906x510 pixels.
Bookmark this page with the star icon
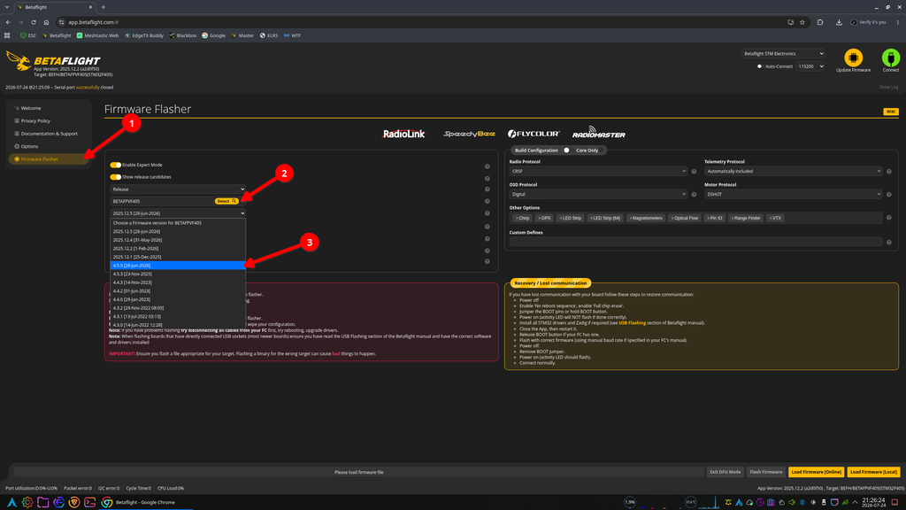pos(802,22)
